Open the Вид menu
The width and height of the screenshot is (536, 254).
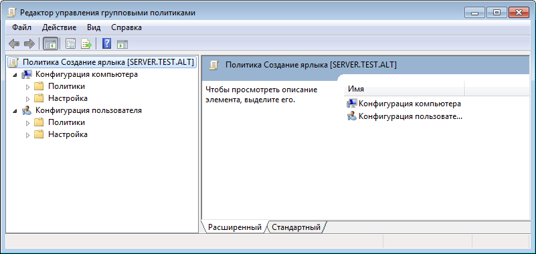[94, 27]
